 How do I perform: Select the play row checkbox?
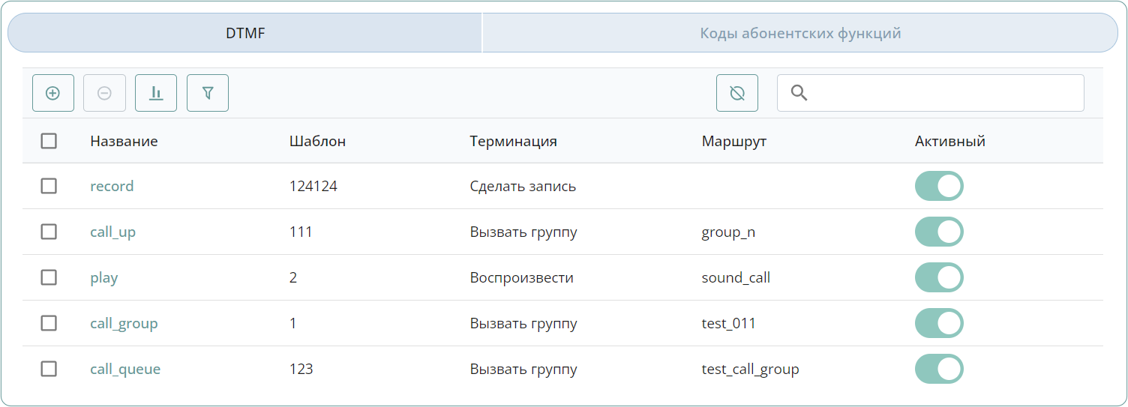[49, 277]
